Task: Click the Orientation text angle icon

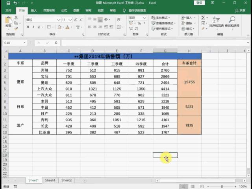Action: [x=106, y=20]
